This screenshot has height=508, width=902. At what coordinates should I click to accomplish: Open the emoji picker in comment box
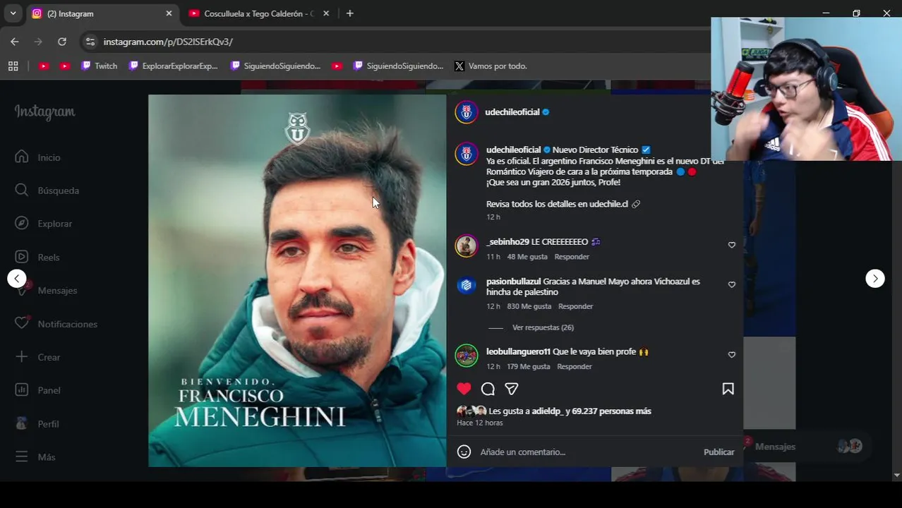click(464, 452)
